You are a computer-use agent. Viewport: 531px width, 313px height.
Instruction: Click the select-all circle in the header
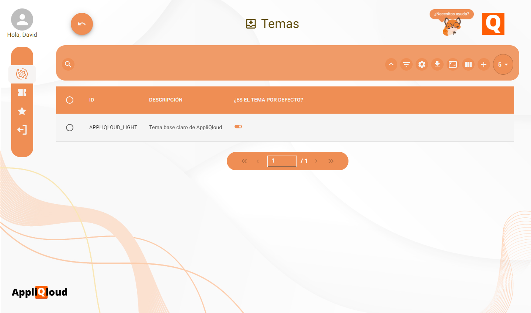click(70, 100)
